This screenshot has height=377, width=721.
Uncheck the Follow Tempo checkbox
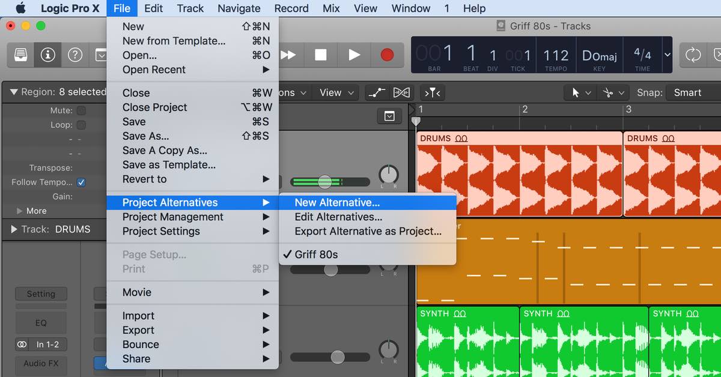tap(81, 182)
